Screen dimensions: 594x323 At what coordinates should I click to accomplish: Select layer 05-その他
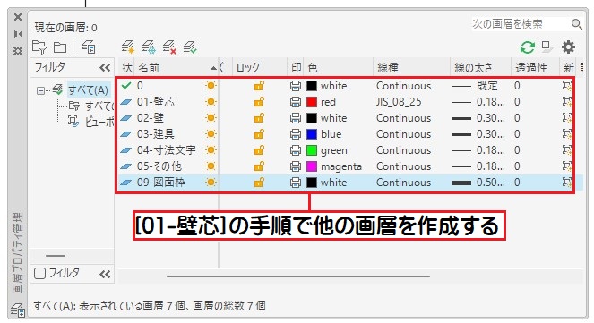(159, 166)
